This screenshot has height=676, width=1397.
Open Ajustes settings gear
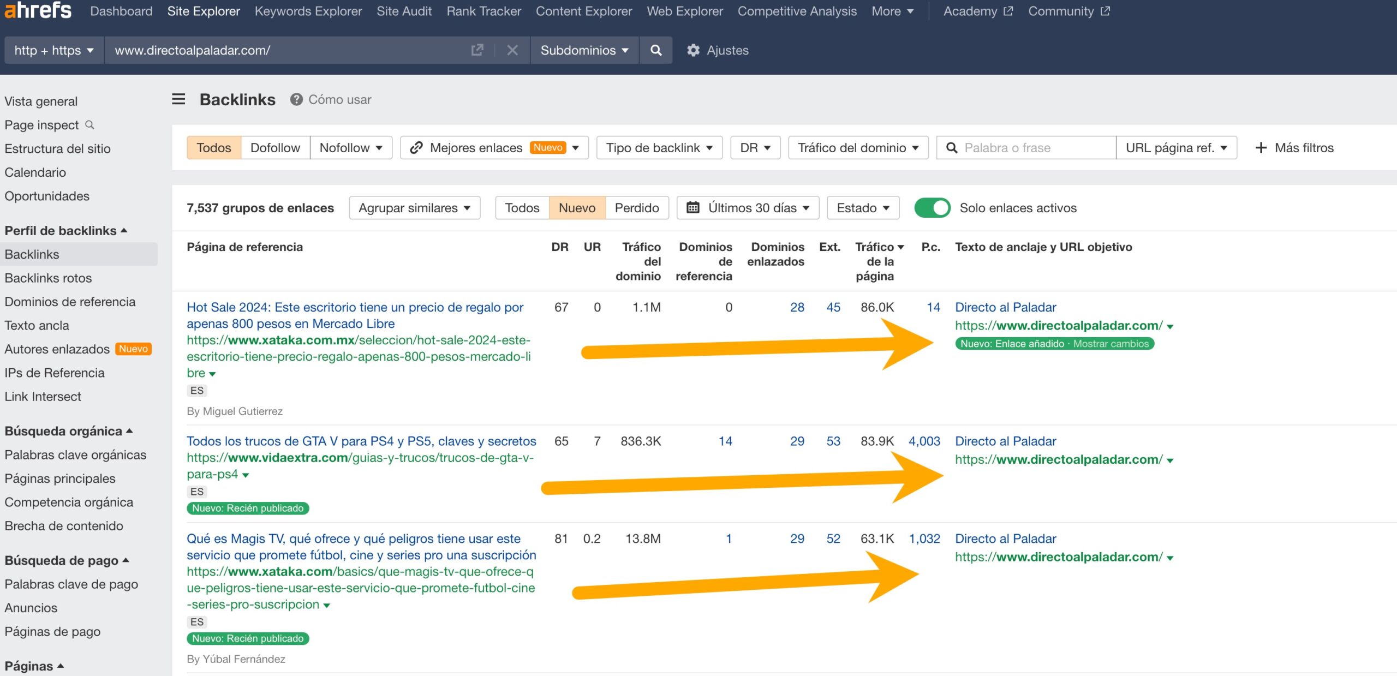[693, 50]
